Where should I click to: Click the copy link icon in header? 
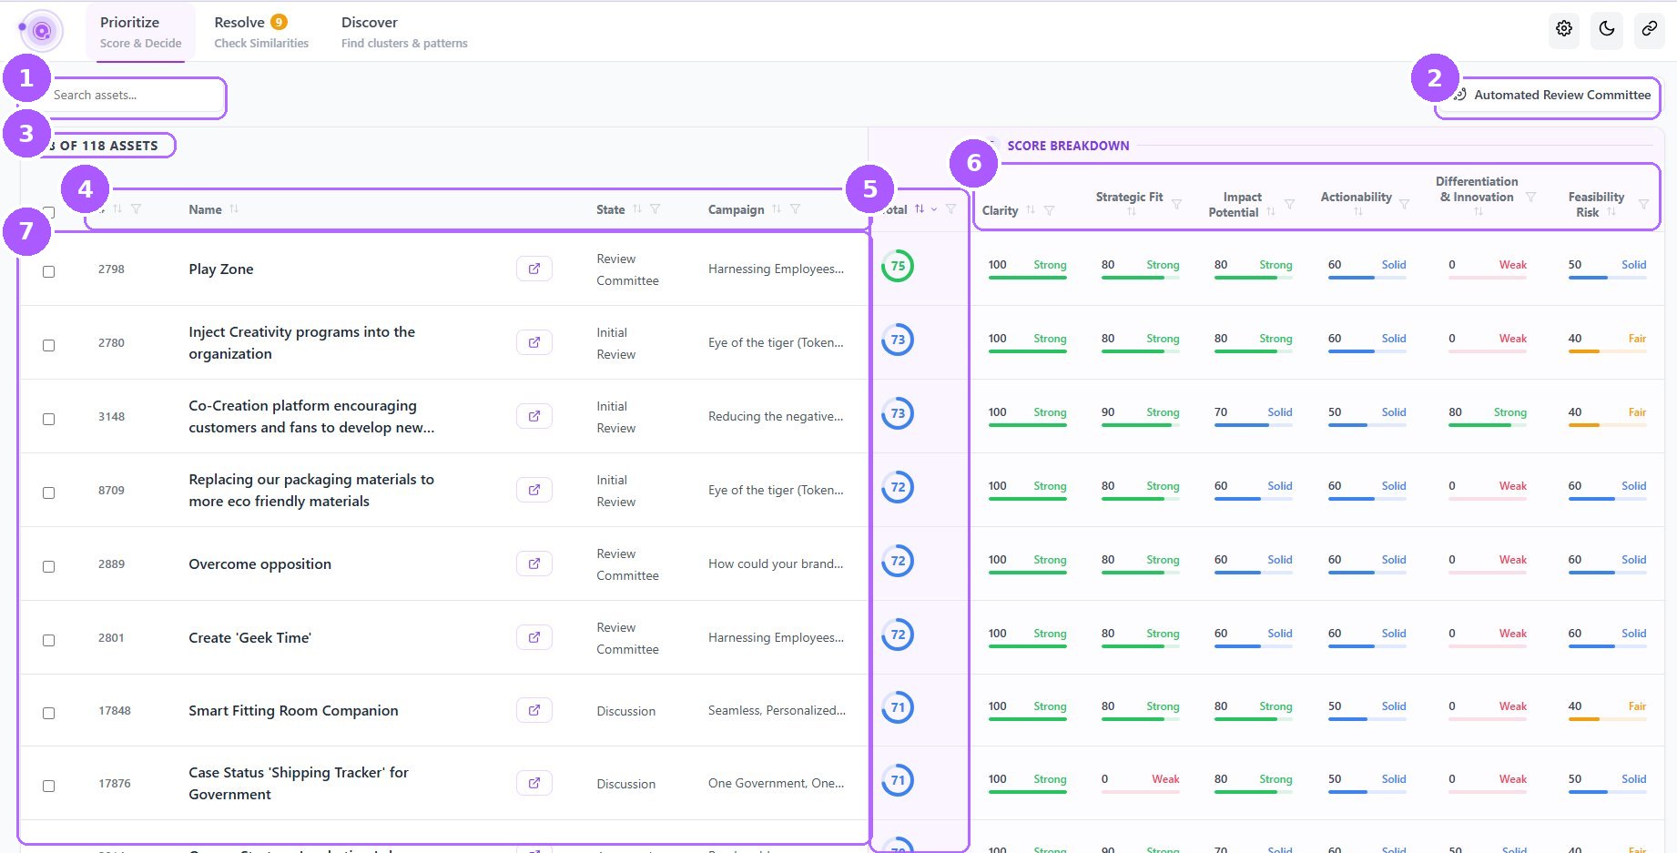[x=1650, y=29]
